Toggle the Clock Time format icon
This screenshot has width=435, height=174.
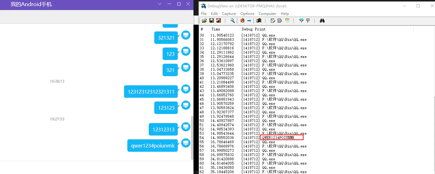287,21
